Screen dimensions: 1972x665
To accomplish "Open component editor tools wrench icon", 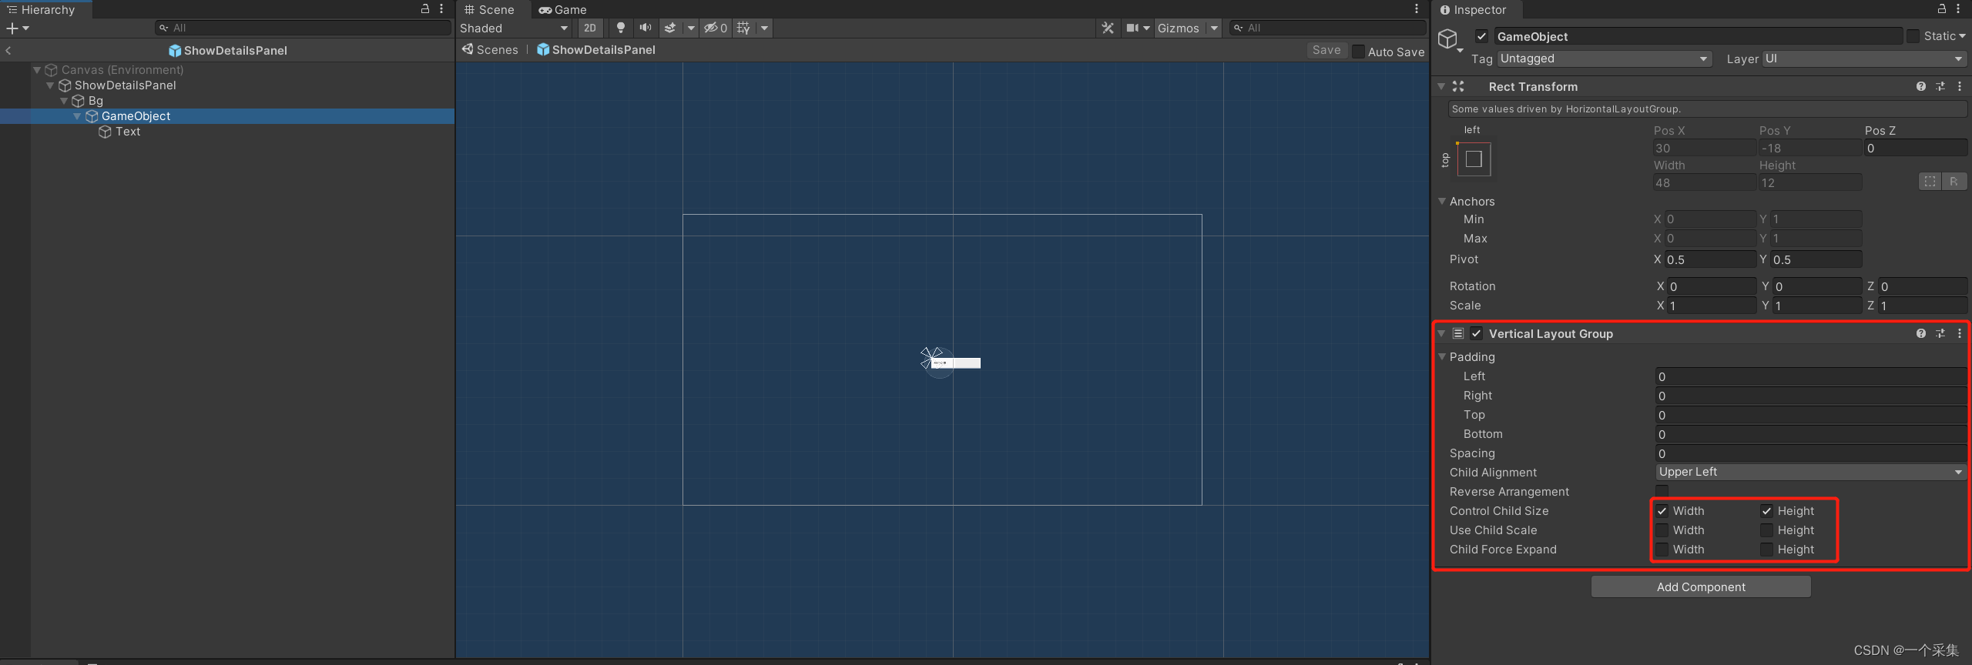I will [1108, 28].
